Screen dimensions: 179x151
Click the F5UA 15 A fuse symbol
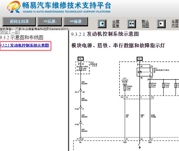point(150,86)
